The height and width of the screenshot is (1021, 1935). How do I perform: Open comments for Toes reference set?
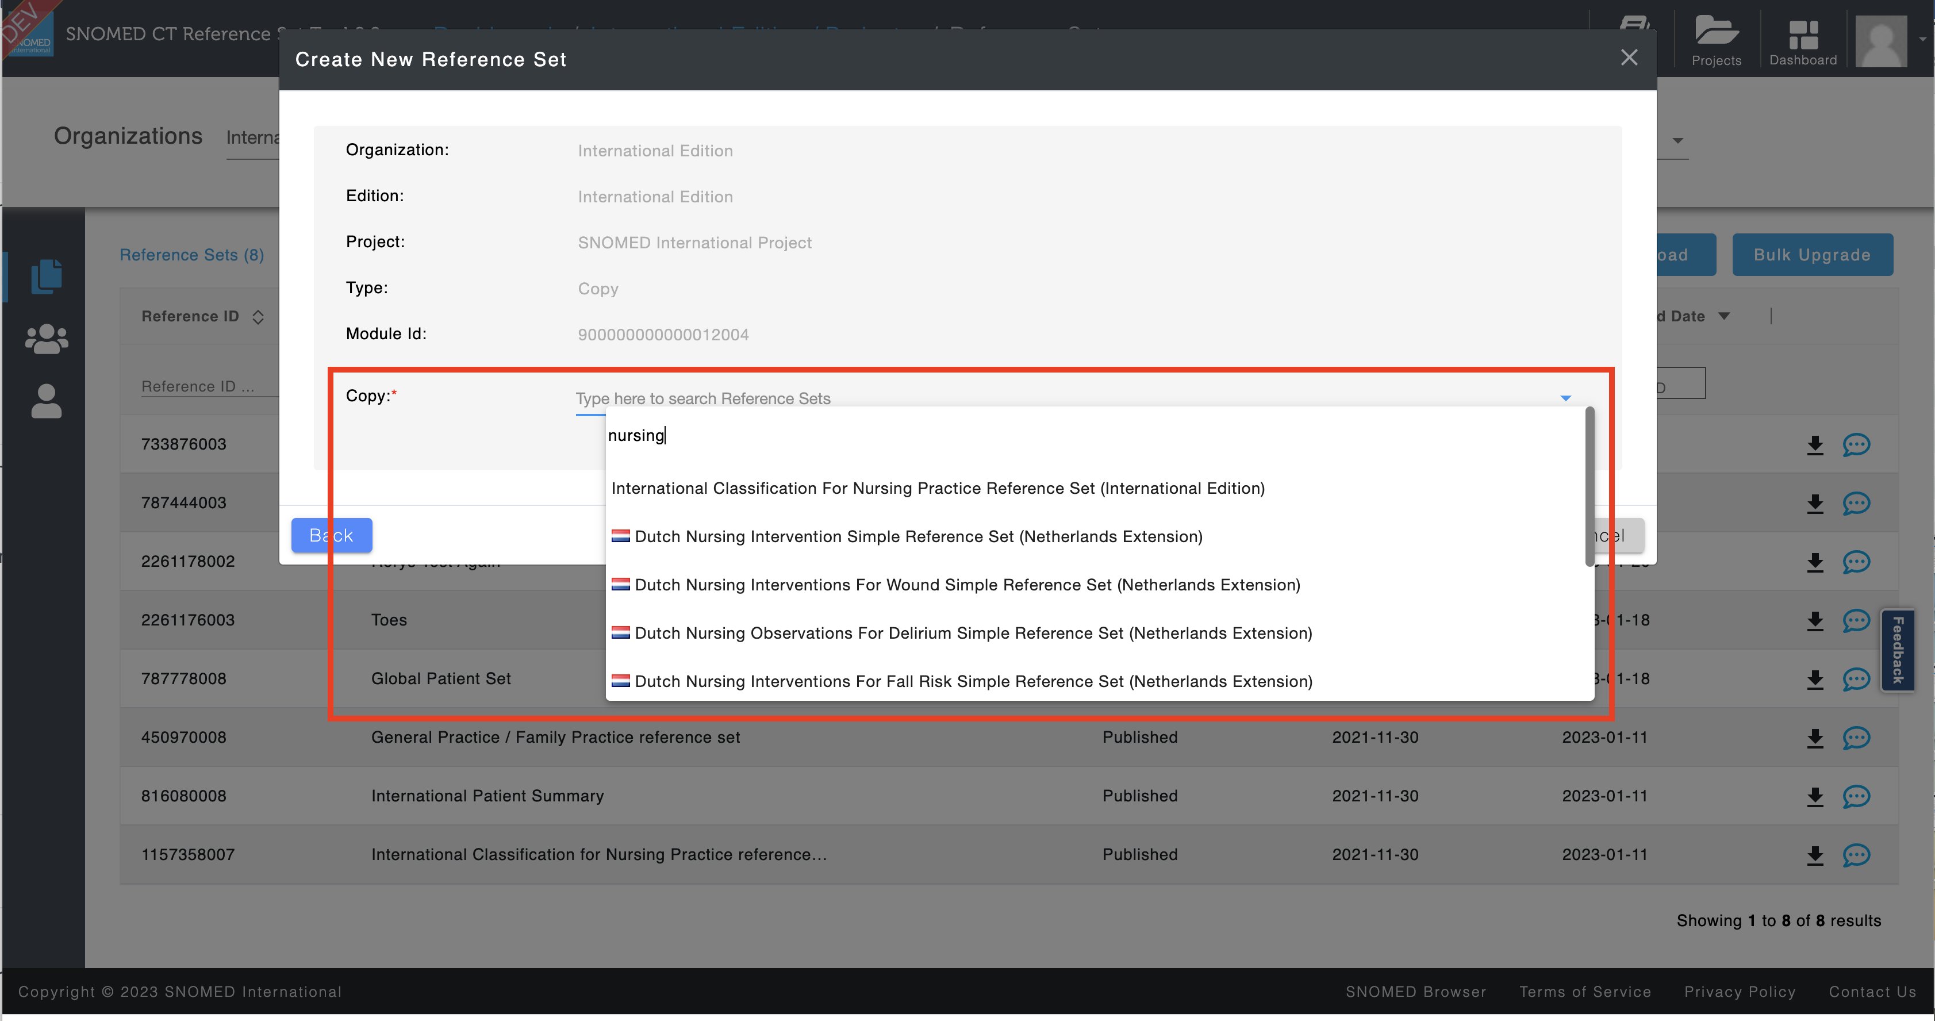1856,620
